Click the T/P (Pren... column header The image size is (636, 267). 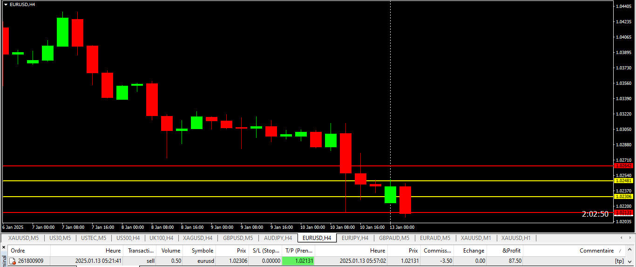click(x=298, y=251)
